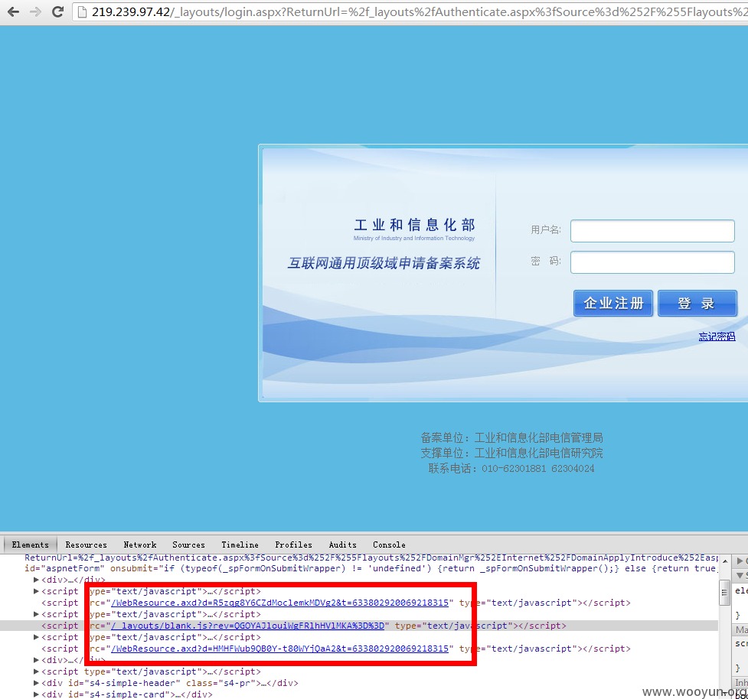Open the _layouts/blank.js script link

(x=247, y=626)
